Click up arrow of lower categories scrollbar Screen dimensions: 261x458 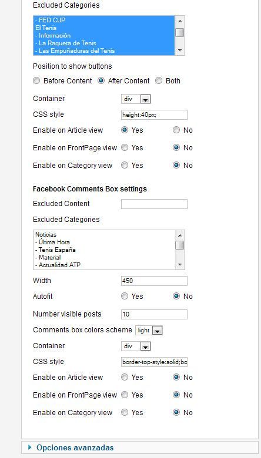pos(180,235)
